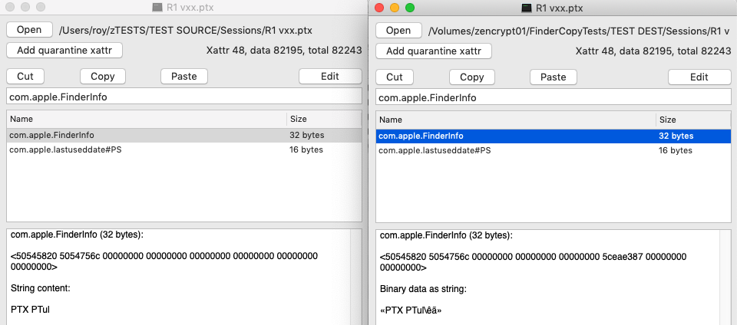This screenshot has height=325, width=737.
Task: Sort by Size column in left window
Action: click(x=324, y=119)
